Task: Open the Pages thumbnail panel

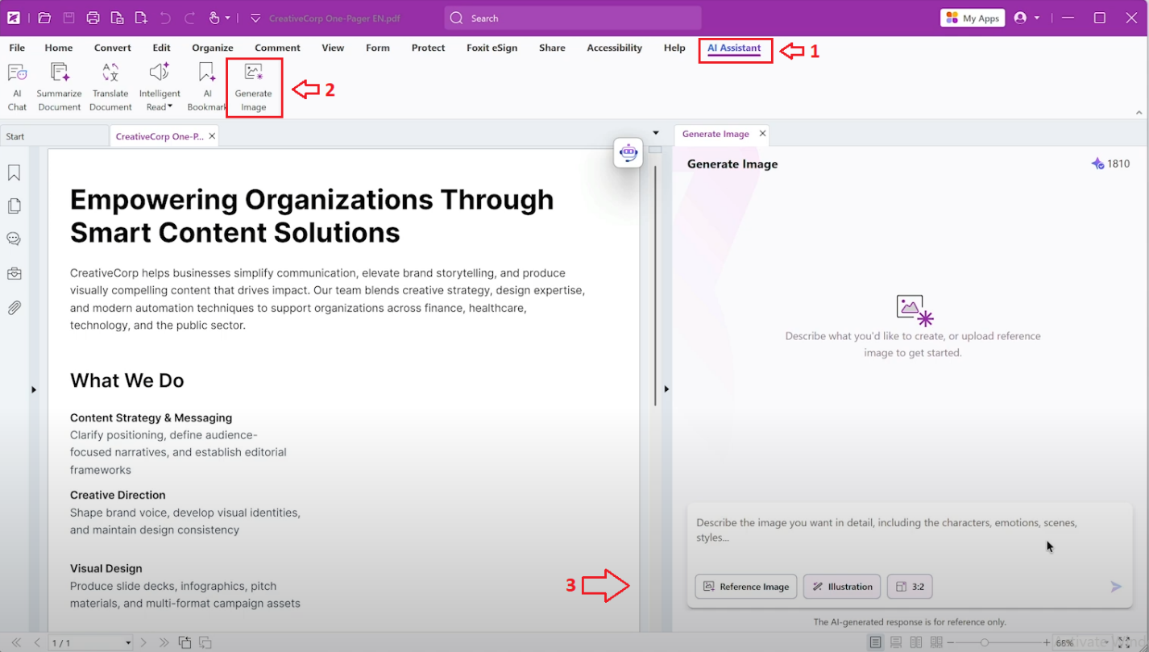Action: click(x=14, y=206)
